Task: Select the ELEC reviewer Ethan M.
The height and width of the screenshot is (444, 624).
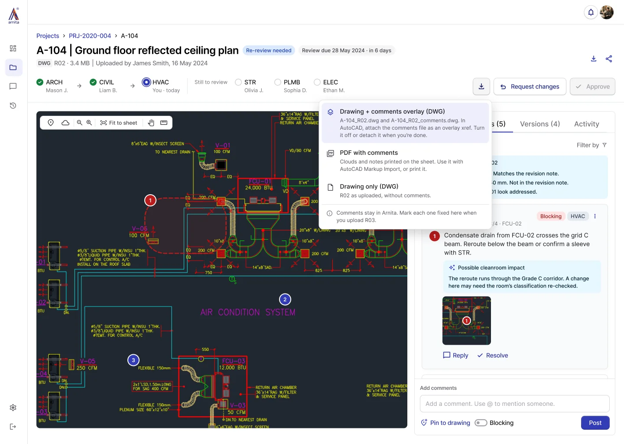Action: pos(329,86)
